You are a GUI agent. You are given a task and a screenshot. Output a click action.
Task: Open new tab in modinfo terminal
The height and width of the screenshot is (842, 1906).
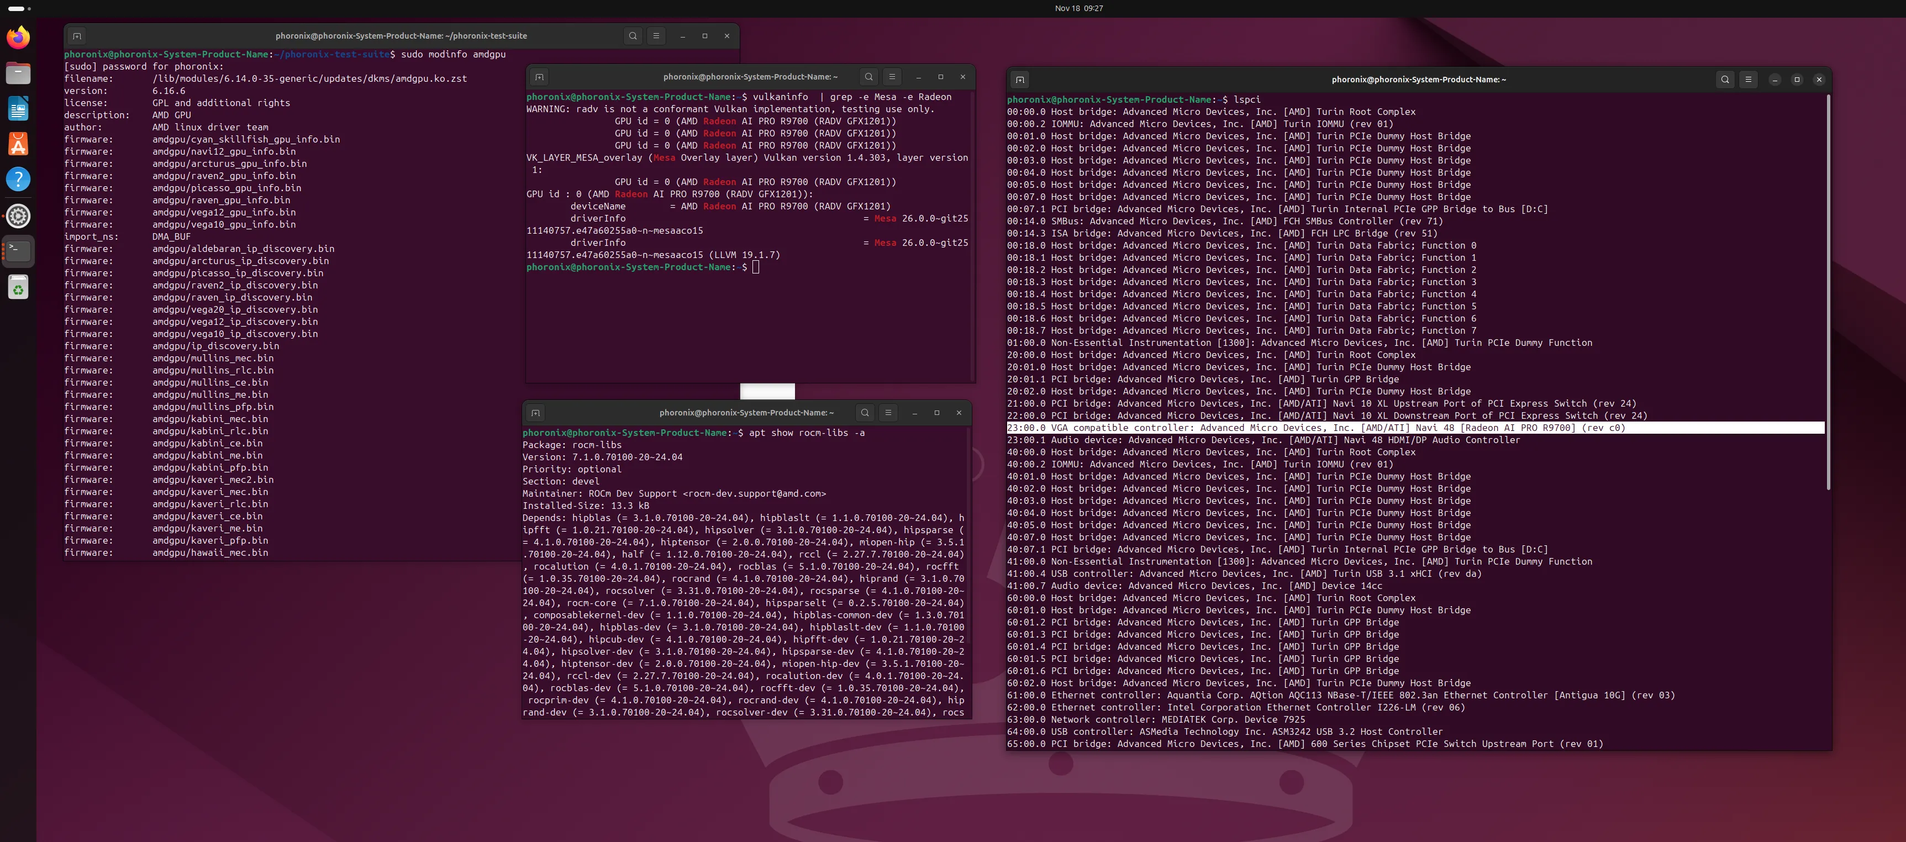[77, 35]
